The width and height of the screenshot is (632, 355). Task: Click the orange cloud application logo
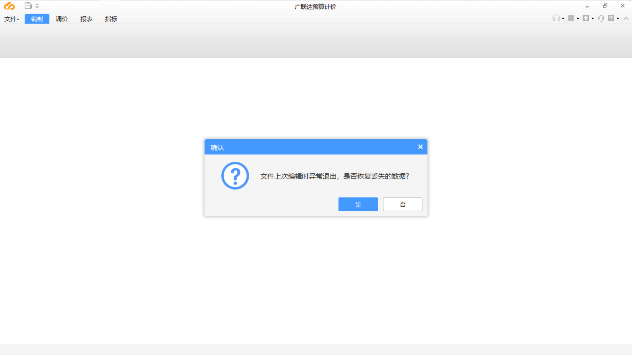9,6
